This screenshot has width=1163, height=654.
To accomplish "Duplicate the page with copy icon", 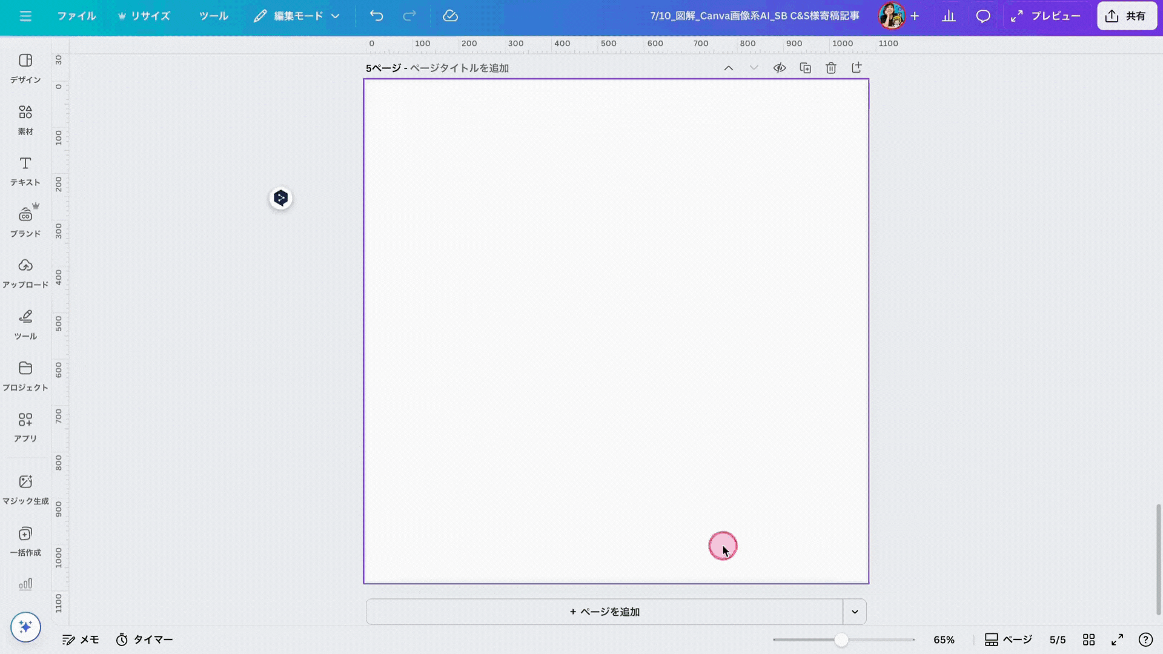I will click(805, 68).
